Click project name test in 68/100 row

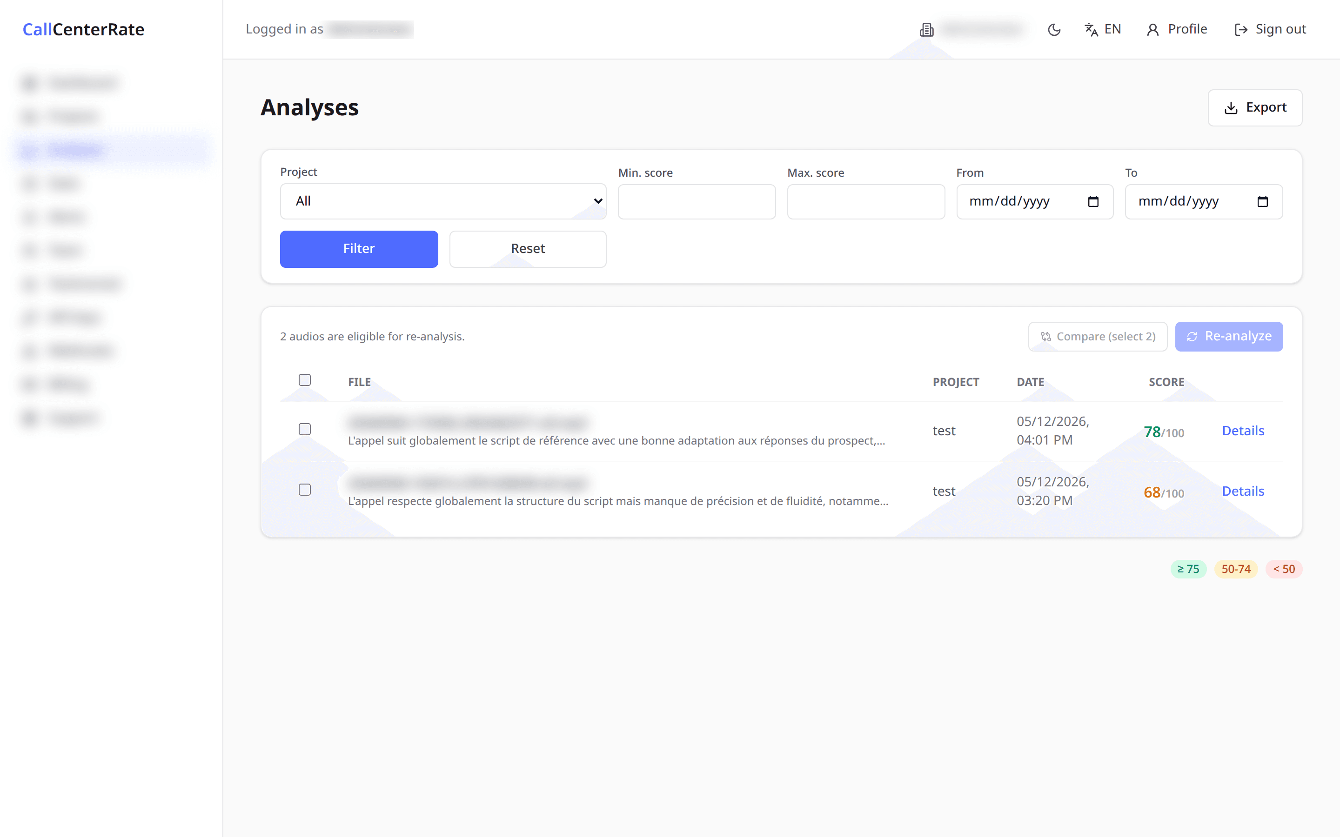point(944,491)
